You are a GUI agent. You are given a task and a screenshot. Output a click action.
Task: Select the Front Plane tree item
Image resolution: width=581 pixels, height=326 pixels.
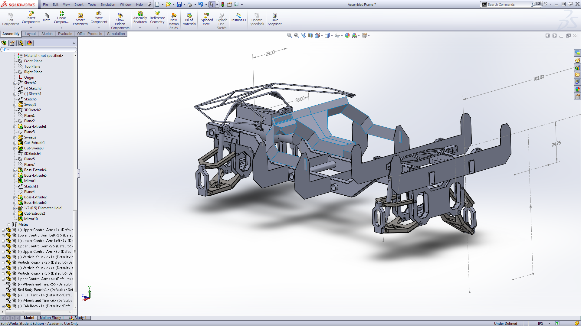click(x=33, y=61)
